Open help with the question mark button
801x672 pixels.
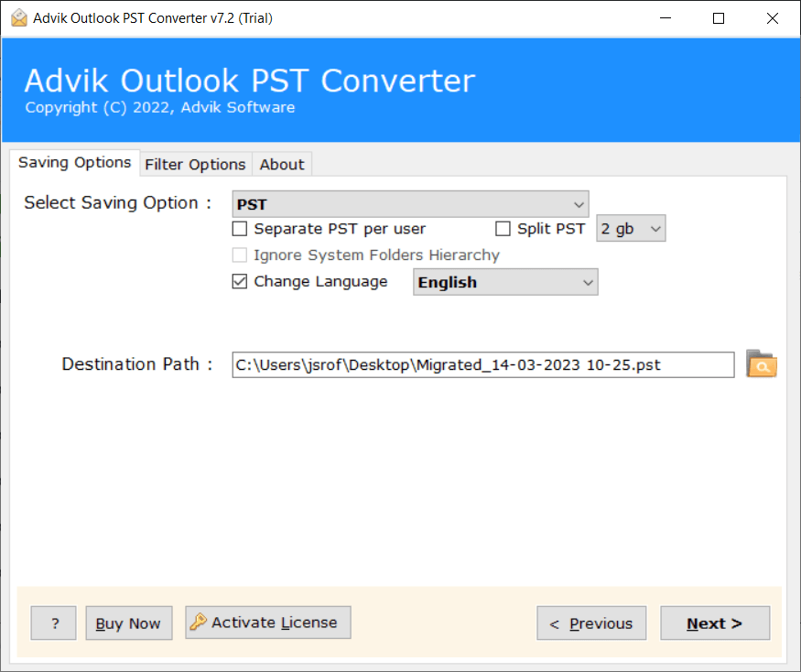pyautogui.click(x=54, y=623)
